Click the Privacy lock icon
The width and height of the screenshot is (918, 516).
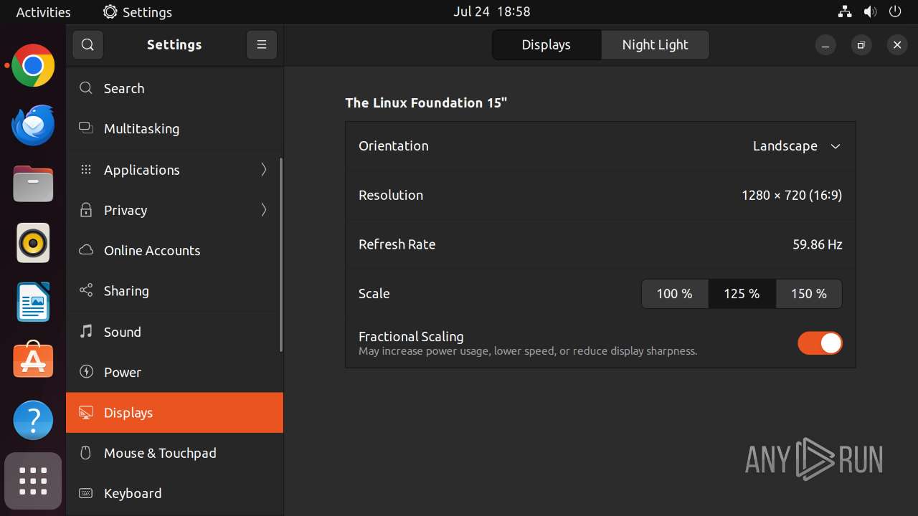point(86,210)
